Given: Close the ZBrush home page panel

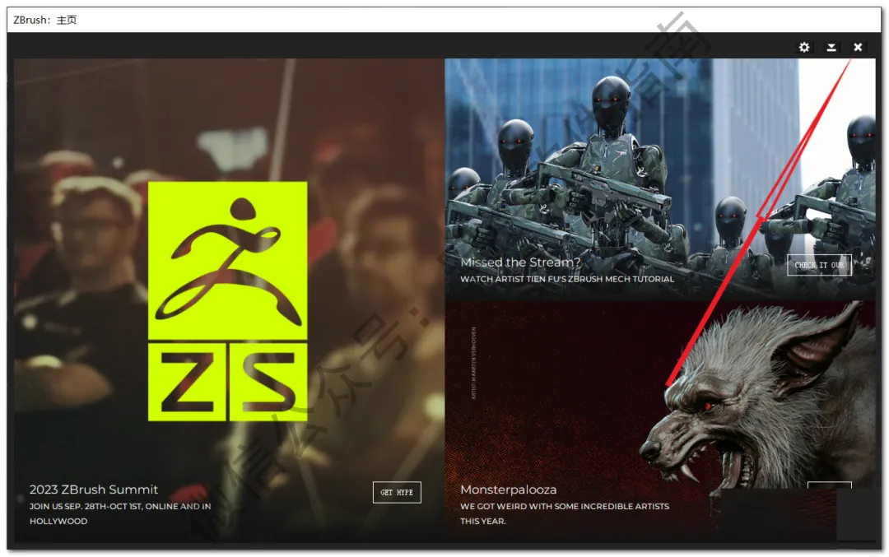Looking at the screenshot, I should click(x=858, y=48).
